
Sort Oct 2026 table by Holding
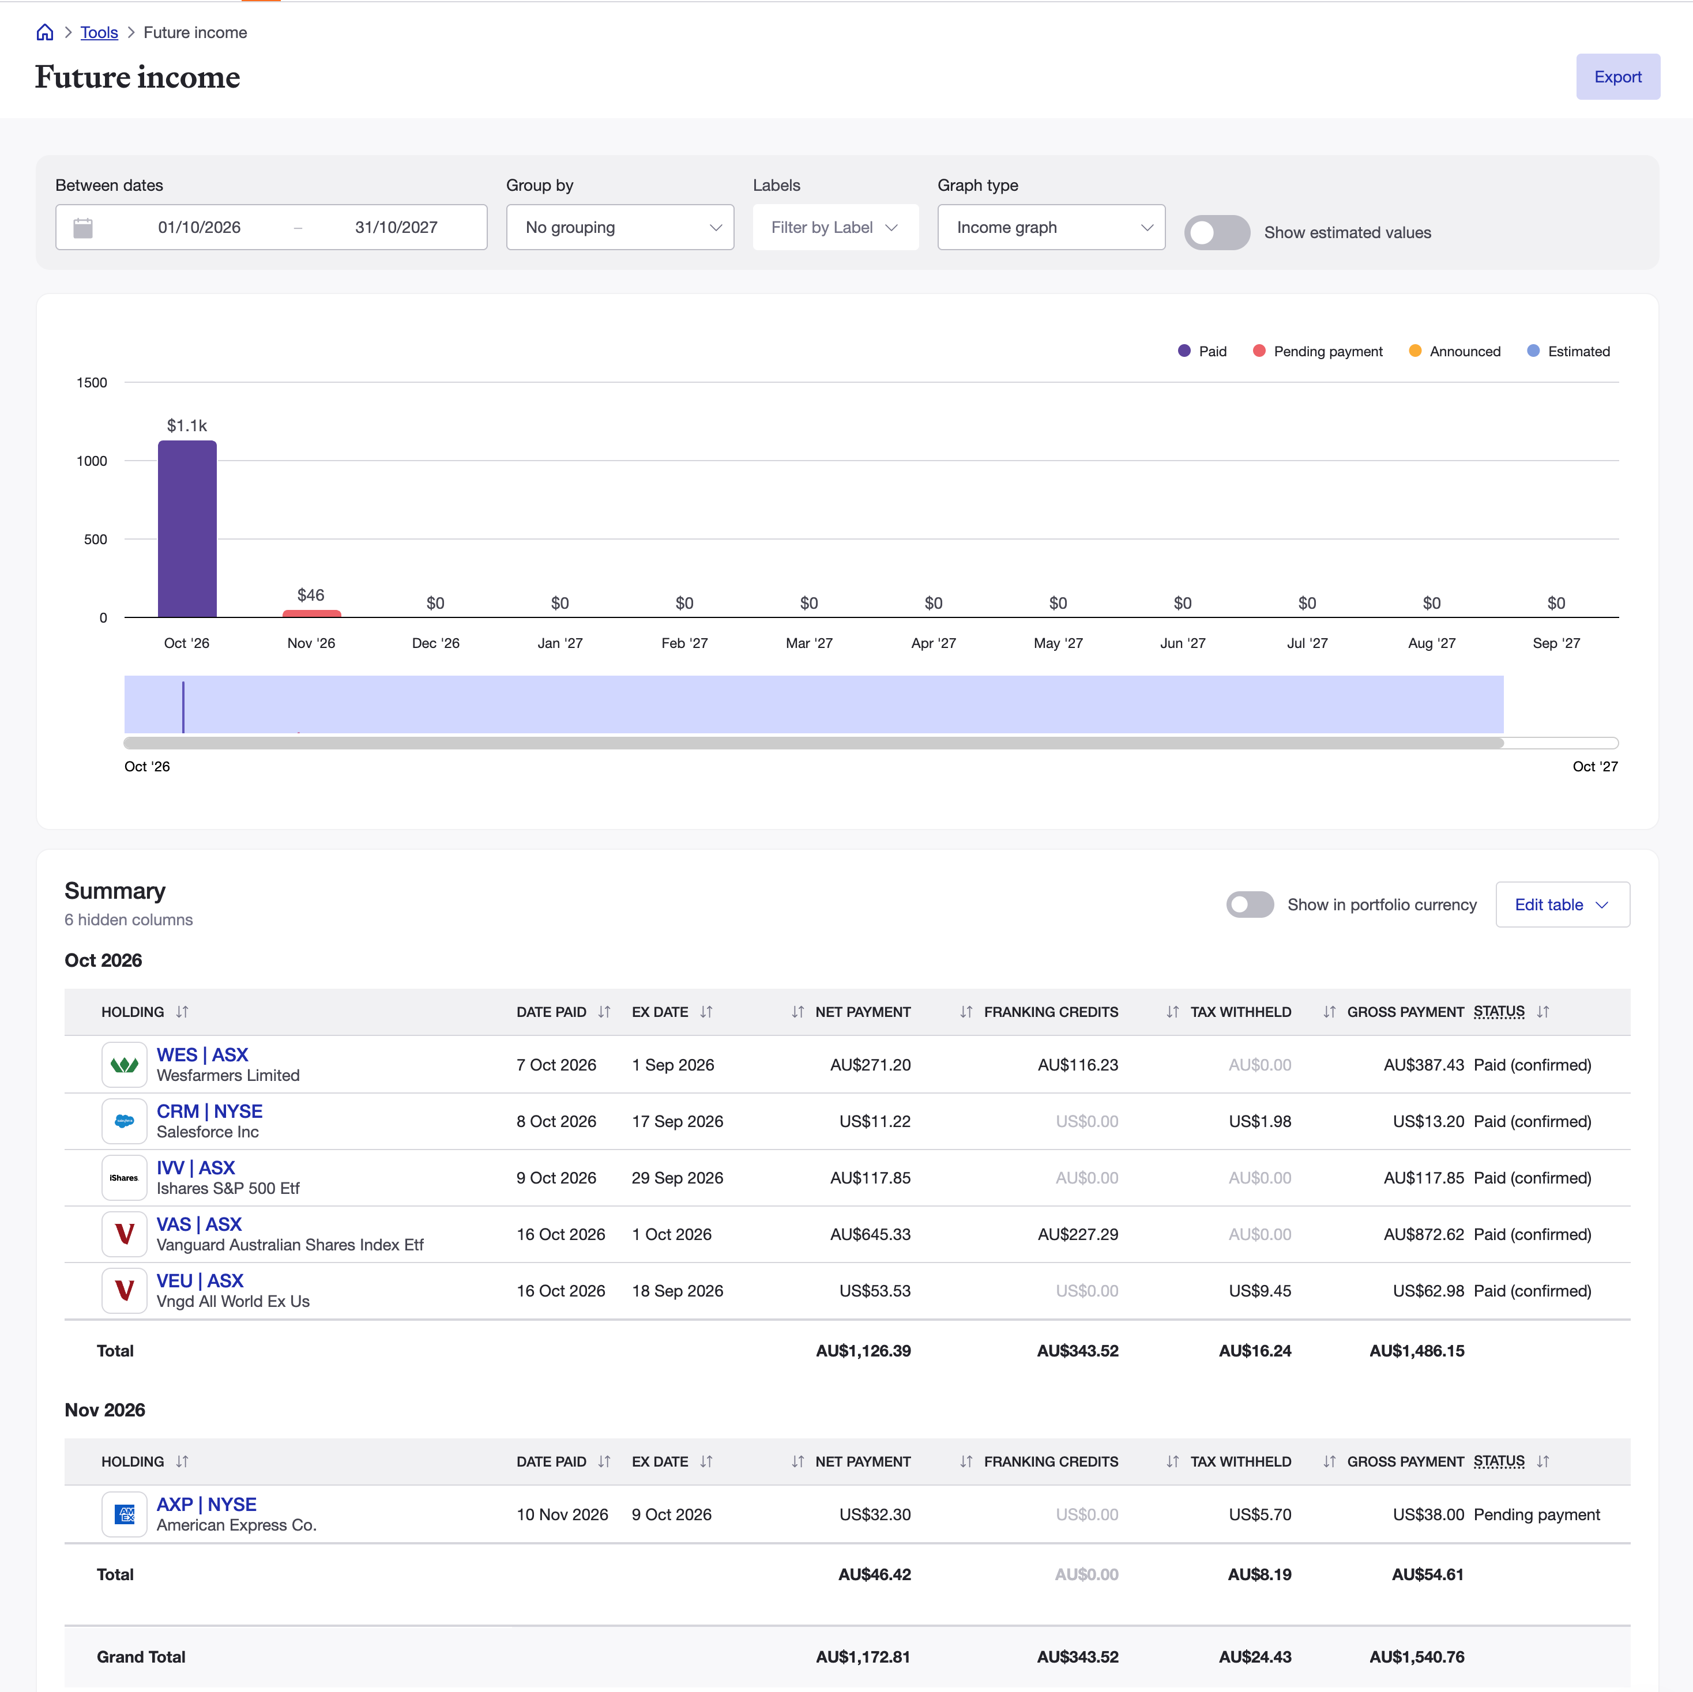[182, 1011]
